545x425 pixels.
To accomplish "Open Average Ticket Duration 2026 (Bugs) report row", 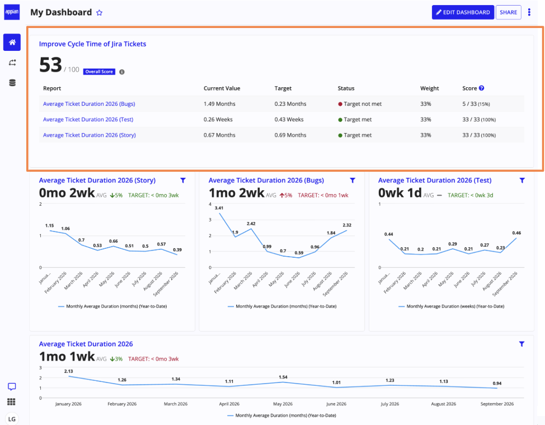I will coord(89,103).
